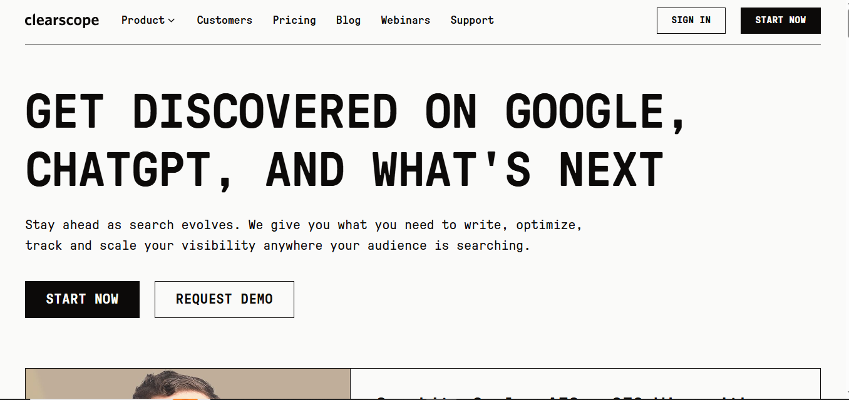Click the REQUEST DEMO button
Image resolution: width=849 pixels, height=400 pixels.
pos(224,299)
